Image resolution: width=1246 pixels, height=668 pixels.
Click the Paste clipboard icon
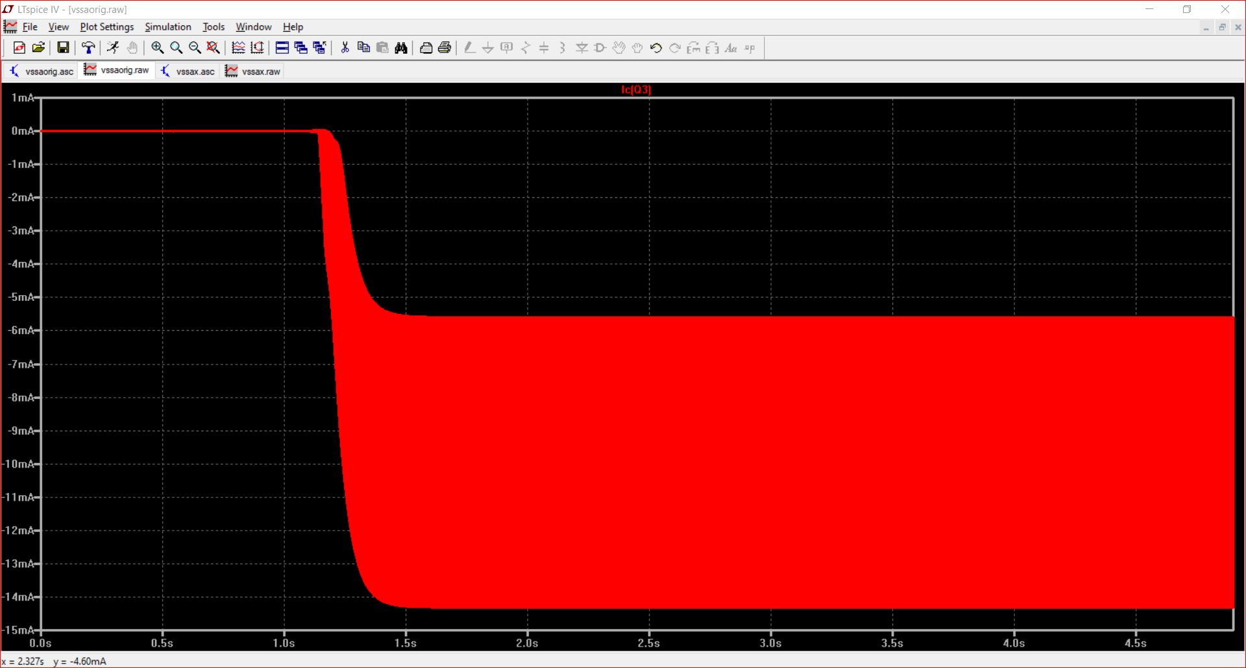click(382, 47)
